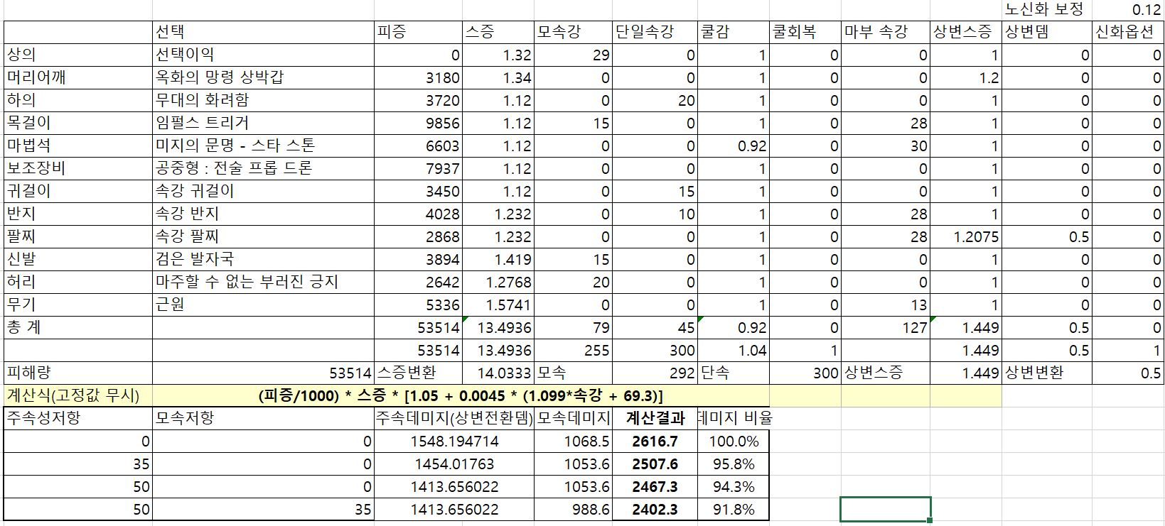Select the 신화옵션 header cell
This screenshot has width=1165, height=526.
click(x=1127, y=32)
